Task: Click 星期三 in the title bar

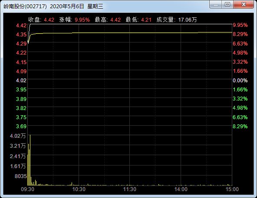Action: tap(95, 6)
